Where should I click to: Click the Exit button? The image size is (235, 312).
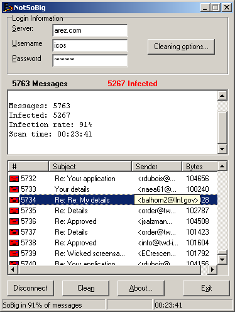pos(206,288)
